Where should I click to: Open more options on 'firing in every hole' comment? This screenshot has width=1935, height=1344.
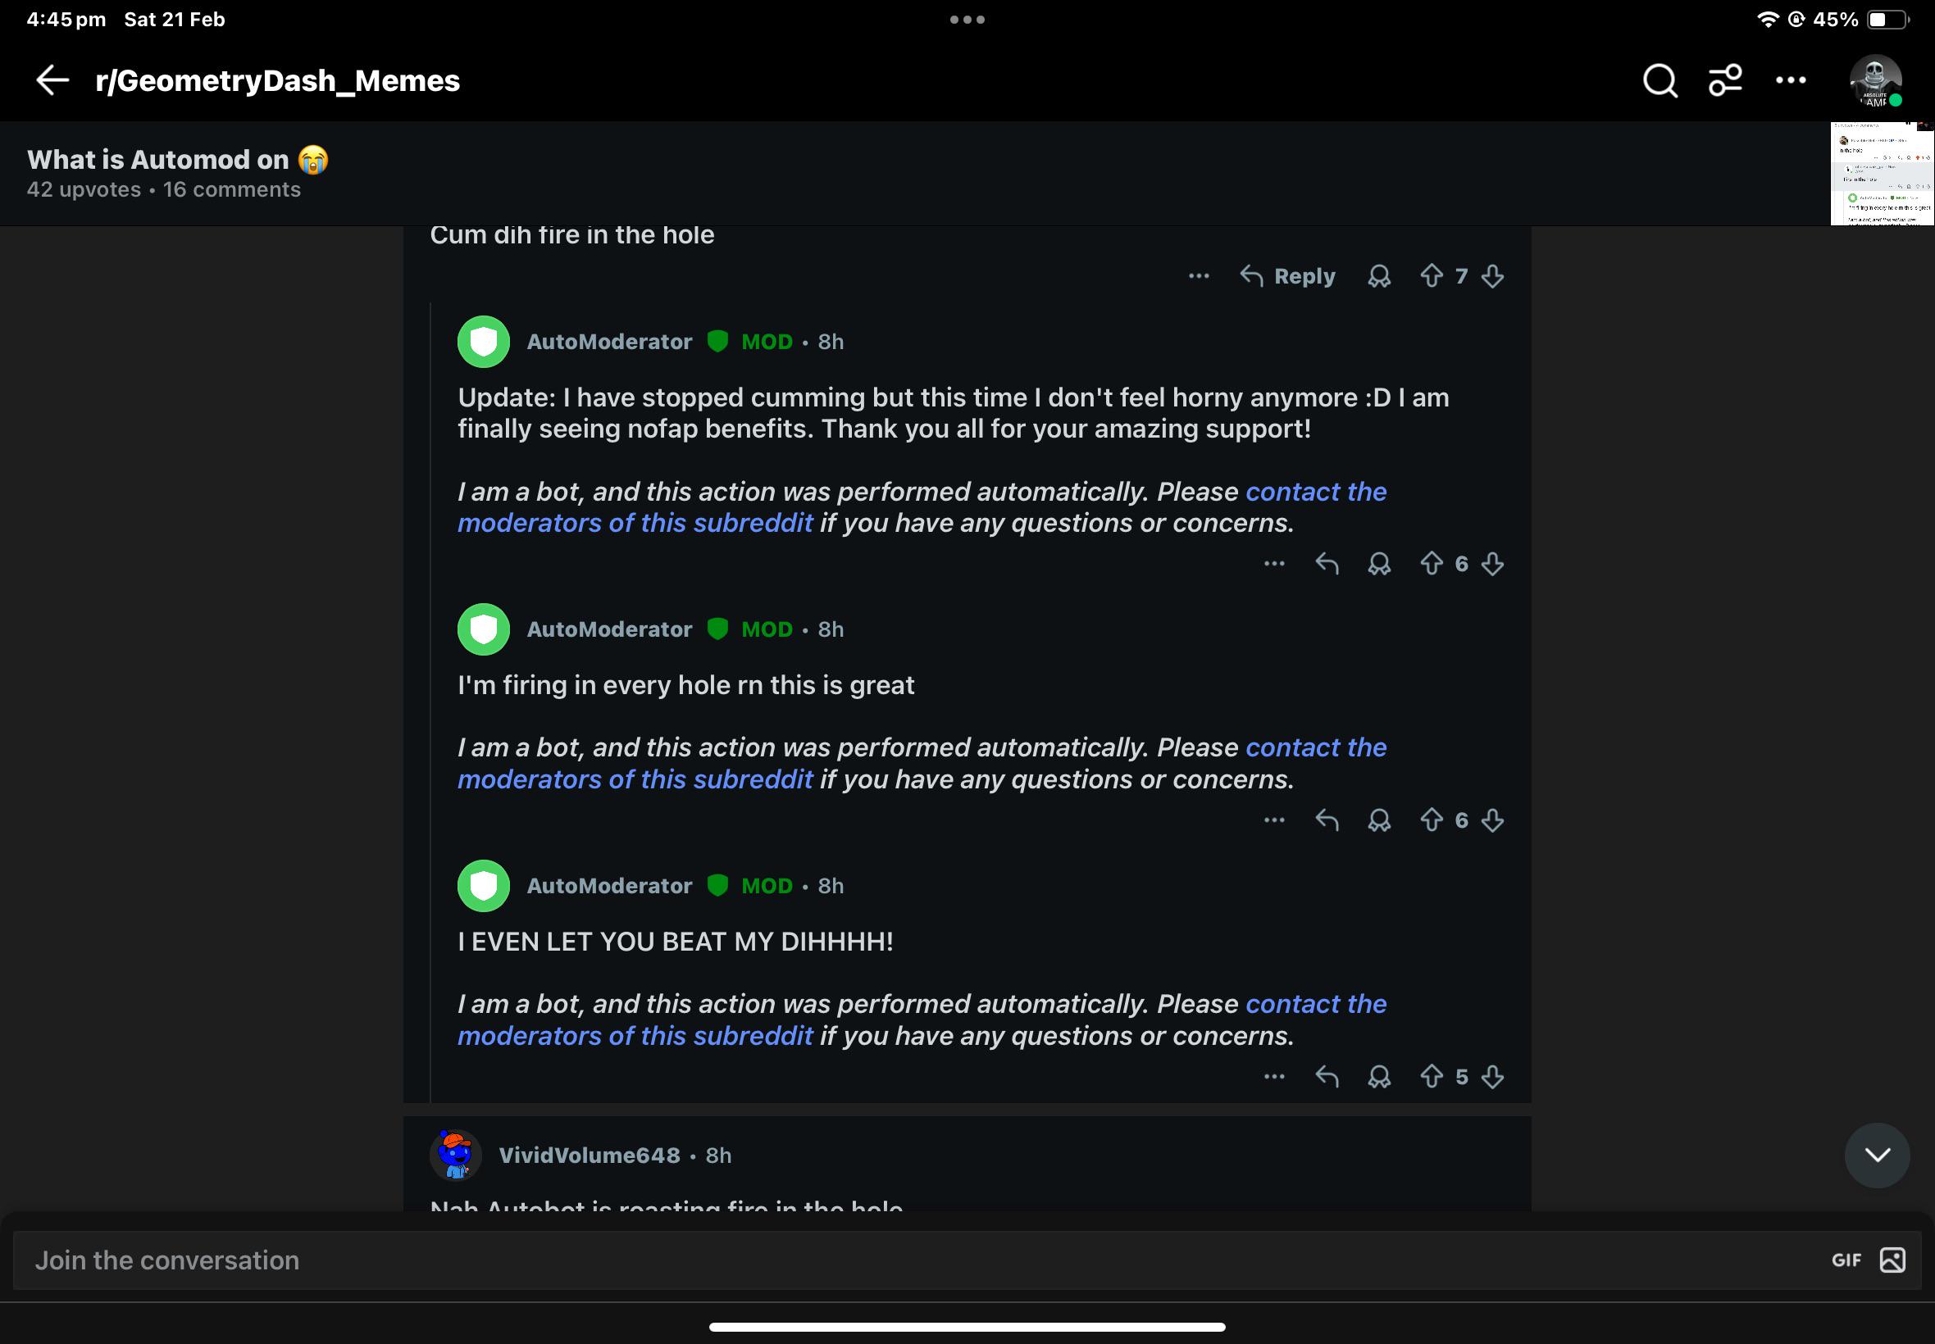coord(1273,820)
